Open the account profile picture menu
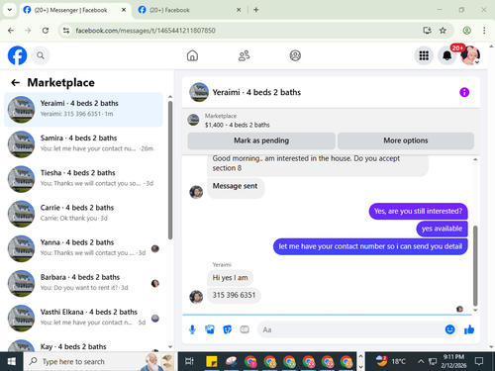Image resolution: width=495 pixels, height=371 pixels. [x=470, y=55]
